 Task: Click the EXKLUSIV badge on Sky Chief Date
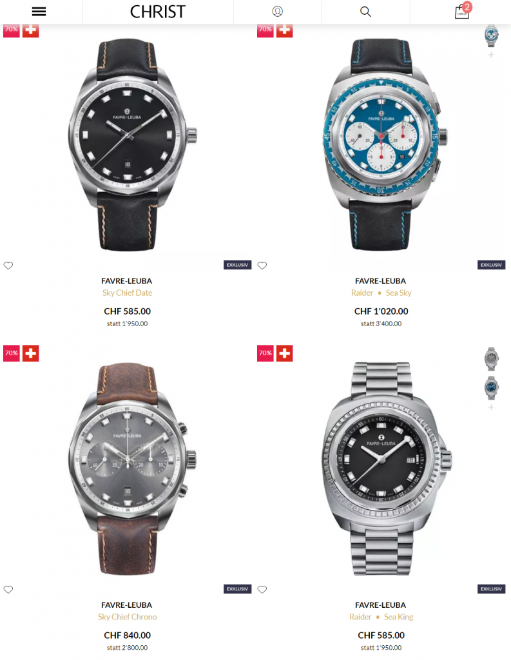[237, 265]
